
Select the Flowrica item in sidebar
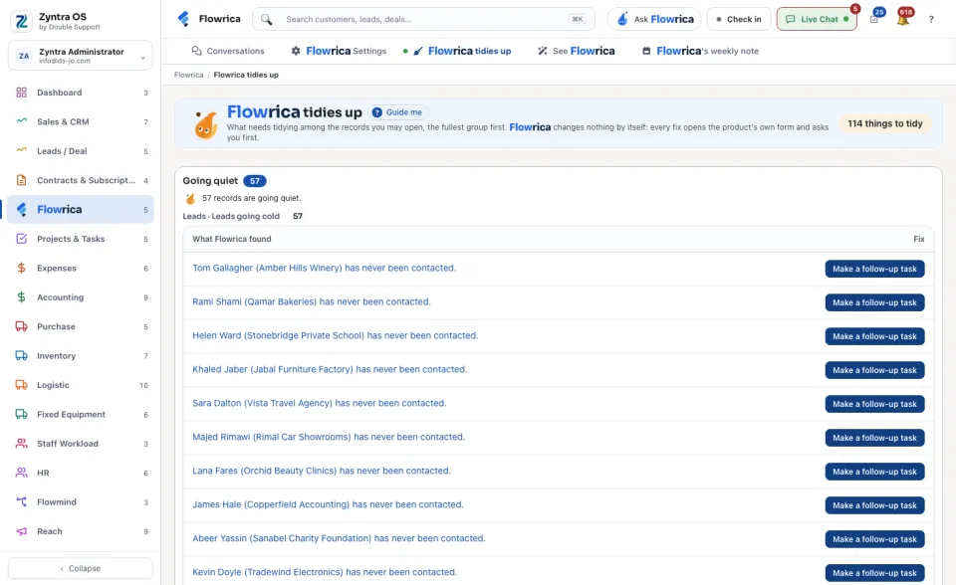81,210
